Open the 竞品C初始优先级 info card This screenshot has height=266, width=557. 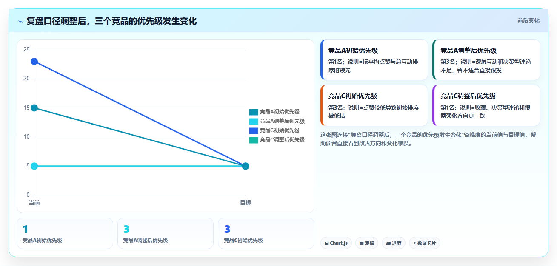[x=374, y=105]
